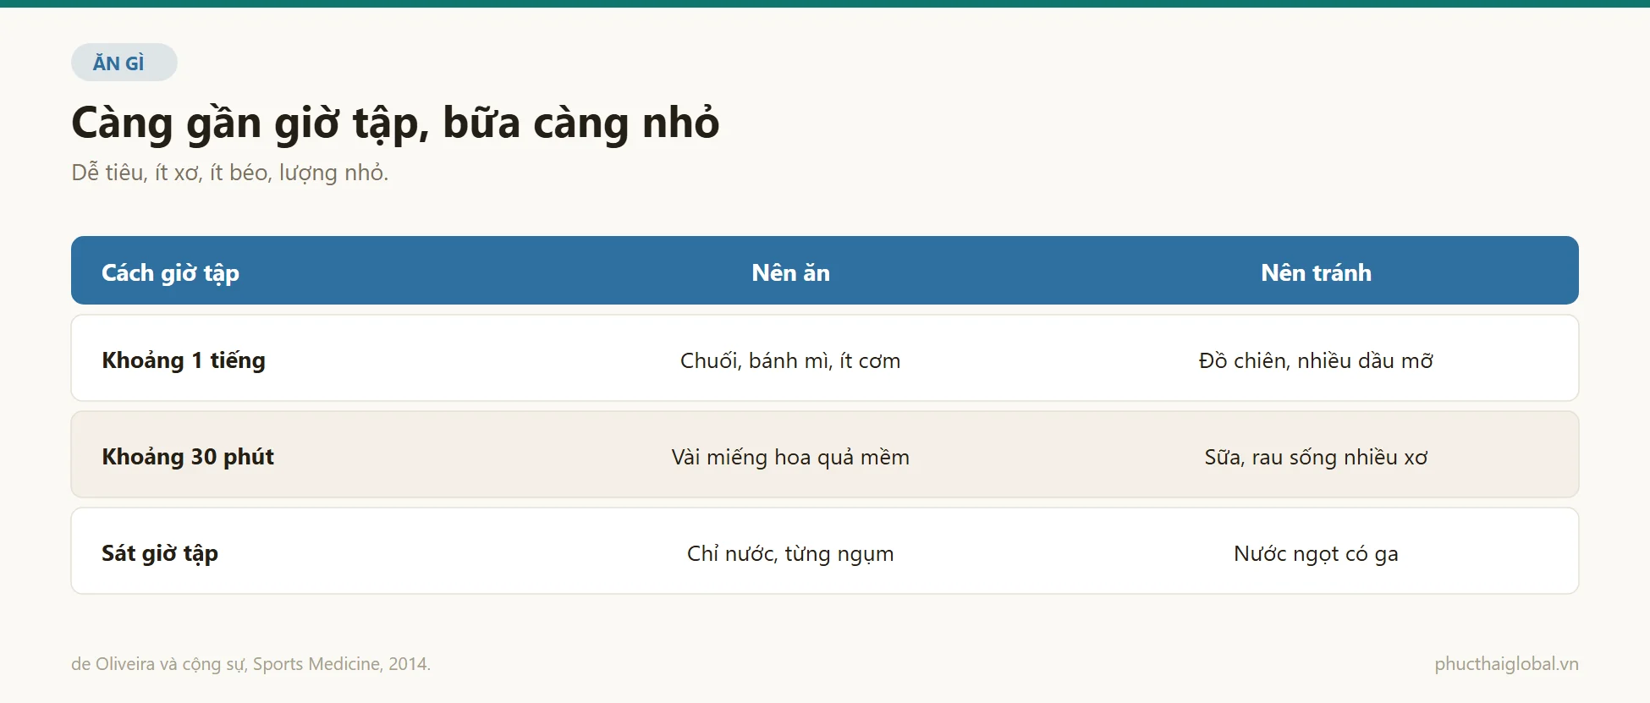Viewport: 1650px width, 703px height.
Task: Click the Nên ăn column header
Action: click(790, 272)
